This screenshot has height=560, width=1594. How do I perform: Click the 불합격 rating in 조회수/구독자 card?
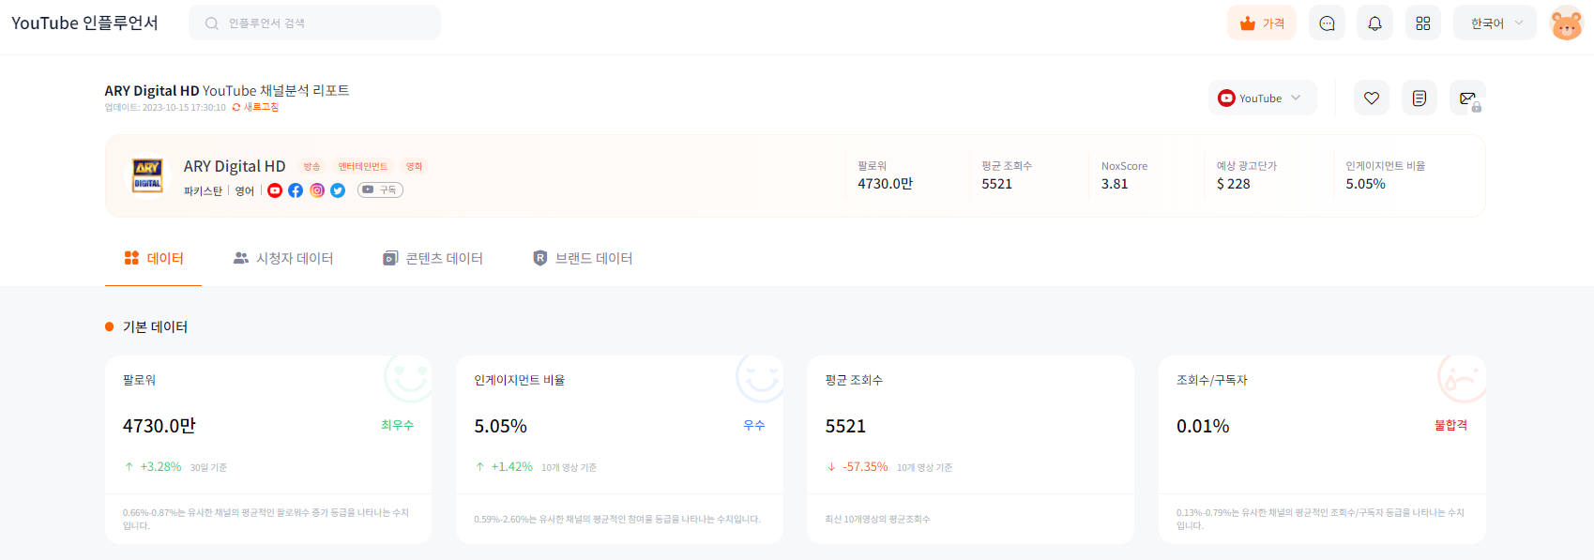point(1450,425)
